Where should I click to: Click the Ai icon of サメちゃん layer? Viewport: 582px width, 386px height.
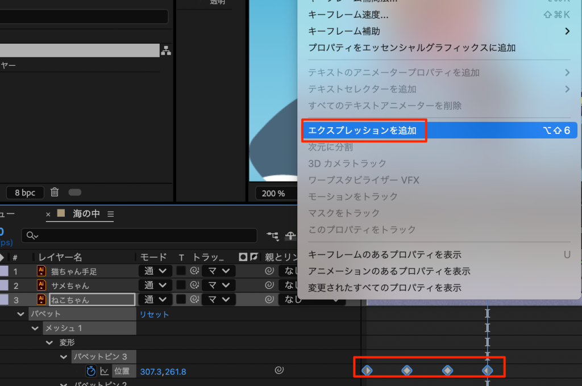41,285
